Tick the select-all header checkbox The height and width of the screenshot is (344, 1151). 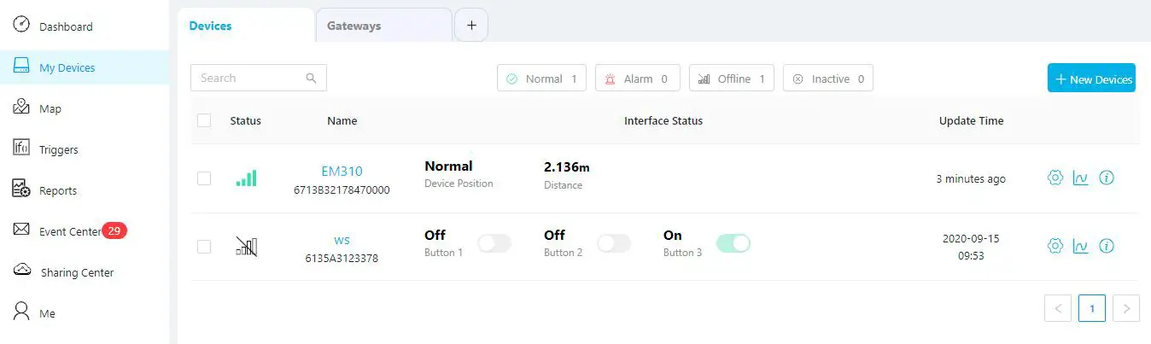pos(204,120)
